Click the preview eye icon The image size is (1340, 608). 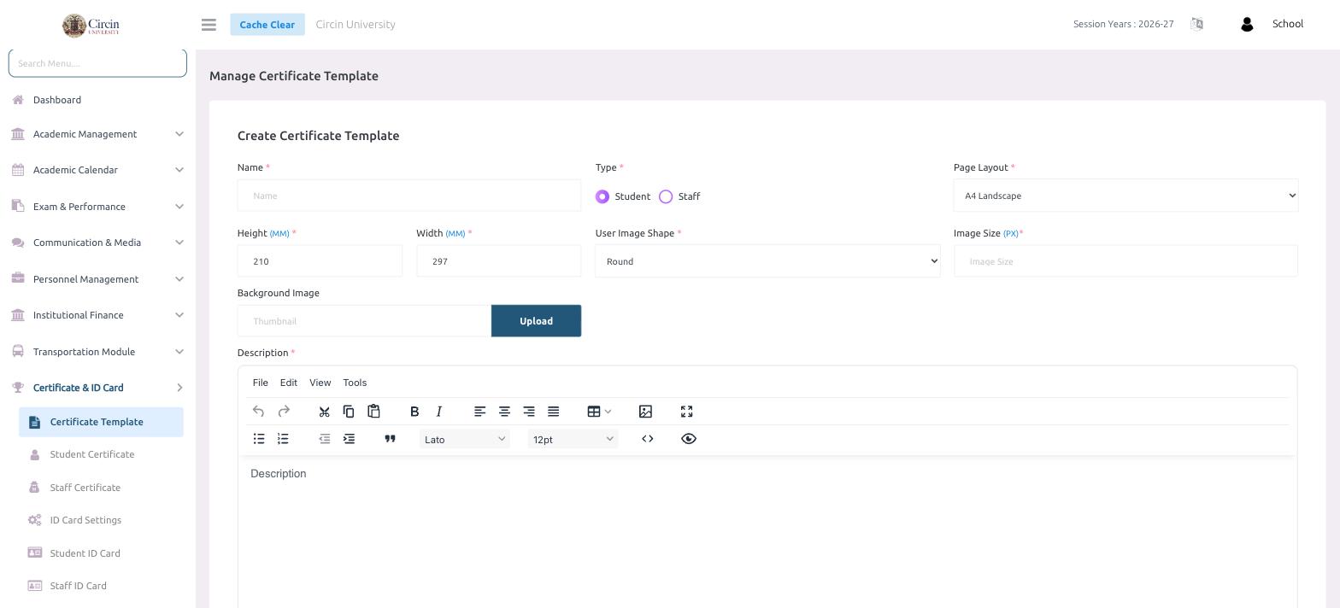689,439
